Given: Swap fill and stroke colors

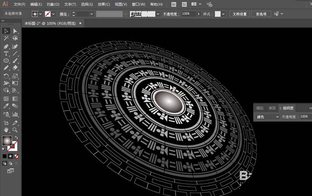Looking at the screenshot, I should click(x=16, y=138).
